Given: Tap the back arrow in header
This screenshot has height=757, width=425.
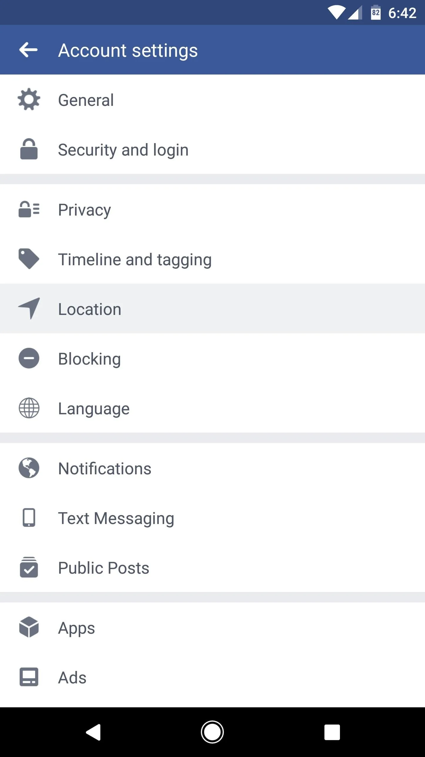Looking at the screenshot, I should pos(28,50).
